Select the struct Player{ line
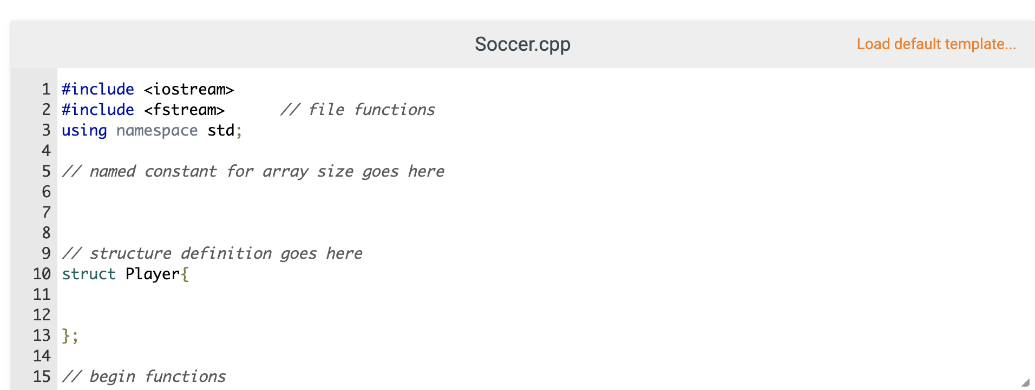 (125, 274)
